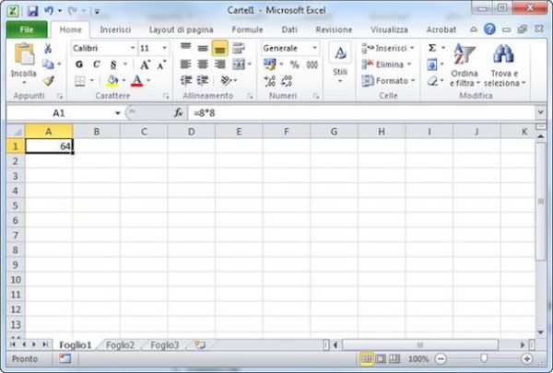Toggle the highlighted bottom align icon

pos(219,48)
